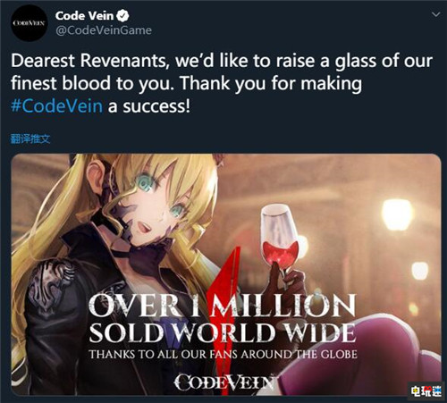Screen dimensions: 447x403
Task: Click the SOLD WORLD WIDE text
Action: tap(223, 332)
